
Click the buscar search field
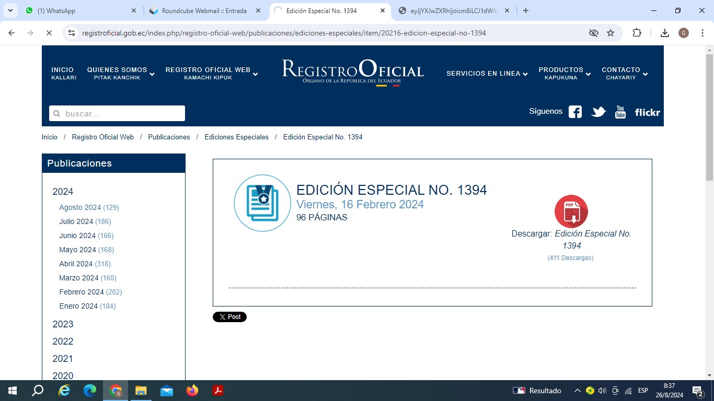tap(117, 113)
